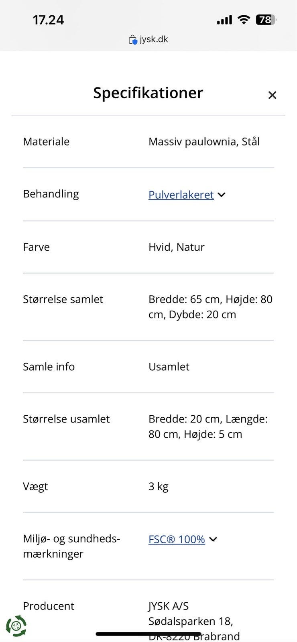Image resolution: width=297 pixels, height=642 pixels.
Task: Open the FSC® 100% link
Action: [x=177, y=539]
